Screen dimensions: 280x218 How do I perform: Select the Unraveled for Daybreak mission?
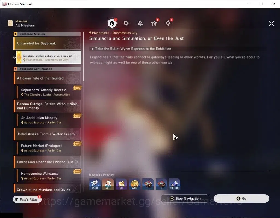(47, 43)
